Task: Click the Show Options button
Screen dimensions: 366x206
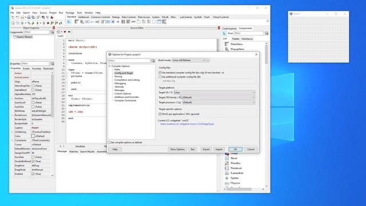Action: 177,149
